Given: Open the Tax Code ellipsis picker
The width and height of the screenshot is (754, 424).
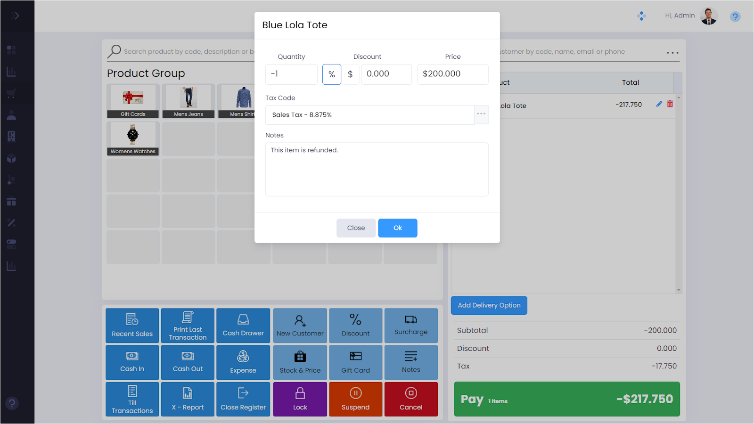Looking at the screenshot, I should click(481, 114).
